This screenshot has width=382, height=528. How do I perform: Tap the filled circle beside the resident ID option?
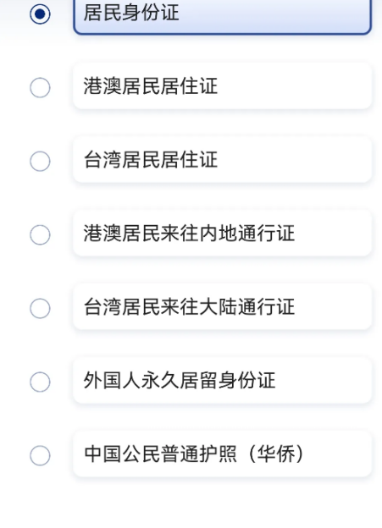[40, 14]
